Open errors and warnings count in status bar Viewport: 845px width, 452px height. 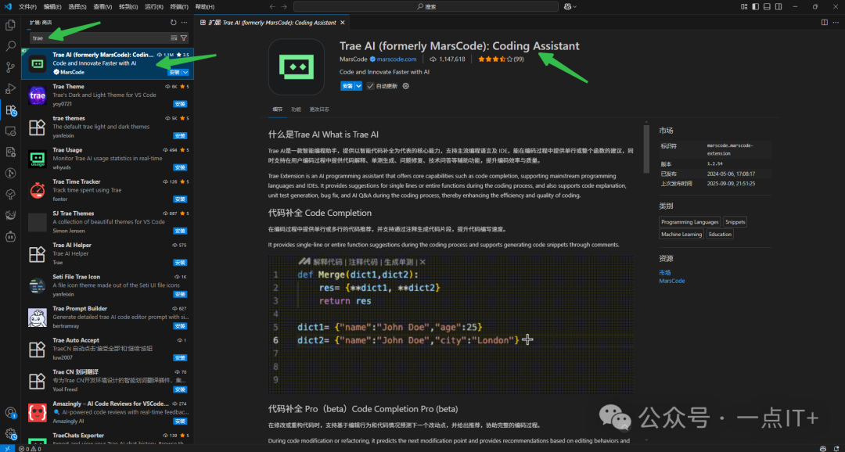30,448
